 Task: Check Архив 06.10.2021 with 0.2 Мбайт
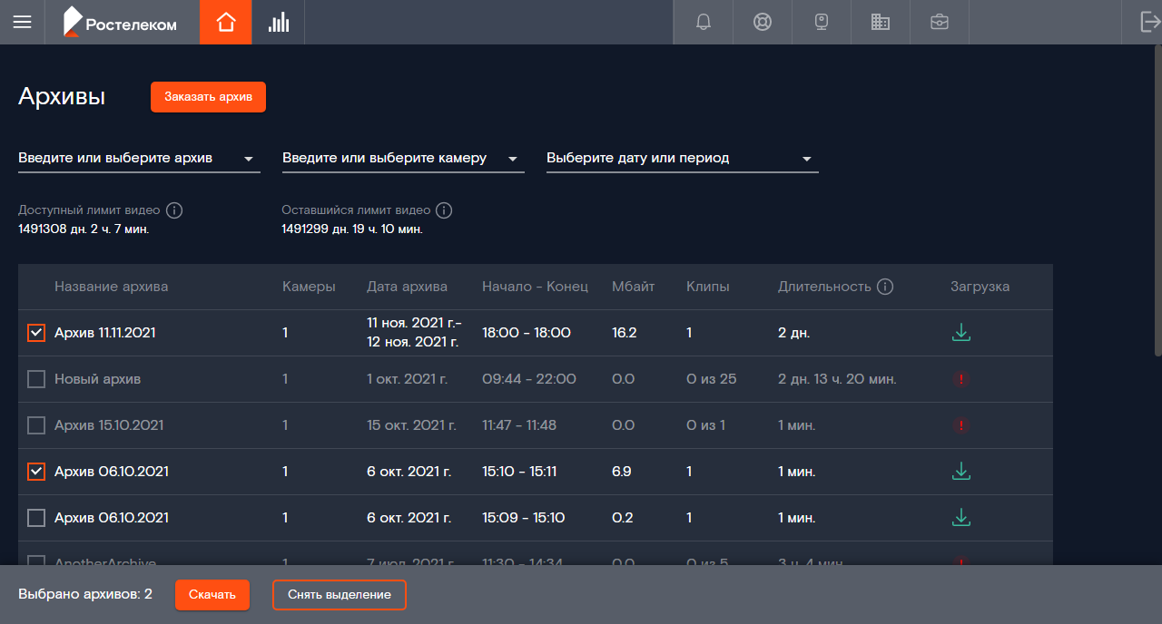[36, 518]
